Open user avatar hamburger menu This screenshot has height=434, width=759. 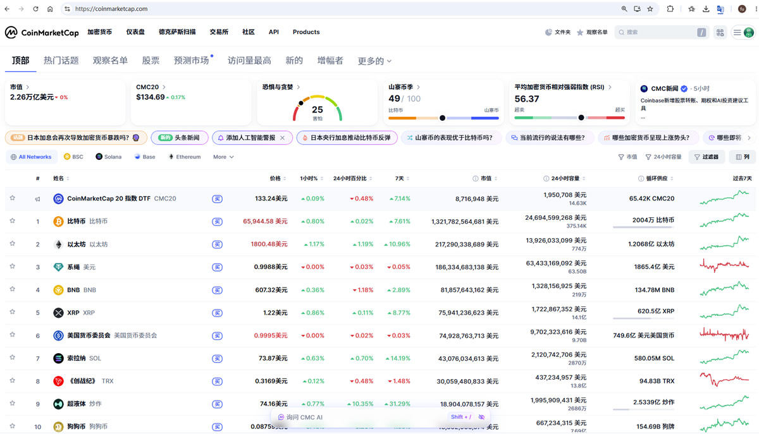pyautogui.click(x=743, y=32)
